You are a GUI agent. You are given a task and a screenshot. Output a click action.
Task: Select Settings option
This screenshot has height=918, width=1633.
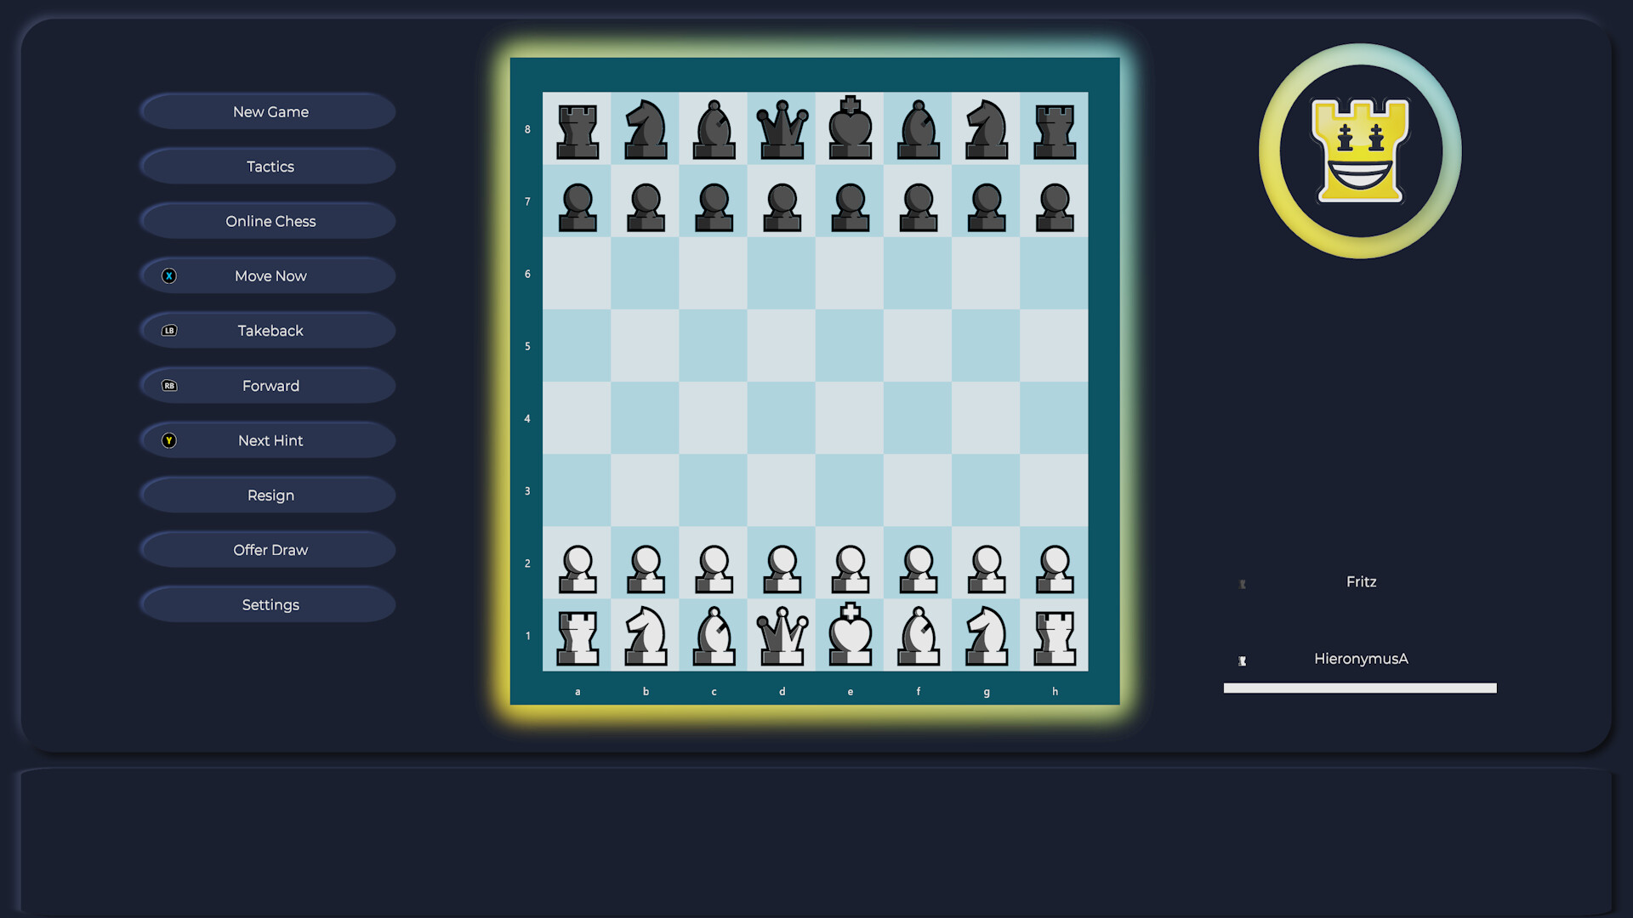[x=270, y=605]
